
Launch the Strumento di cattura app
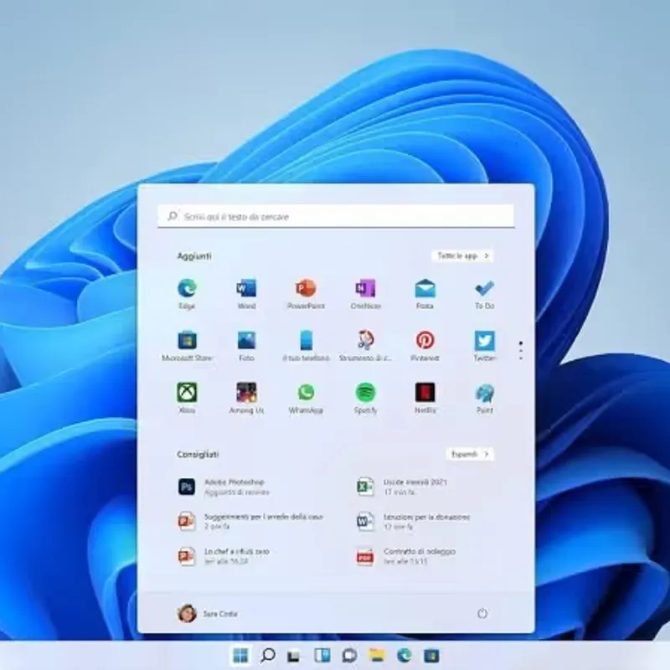pyautogui.click(x=365, y=345)
